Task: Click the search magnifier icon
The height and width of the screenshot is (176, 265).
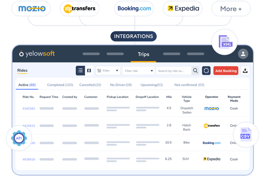Action: (x=195, y=70)
